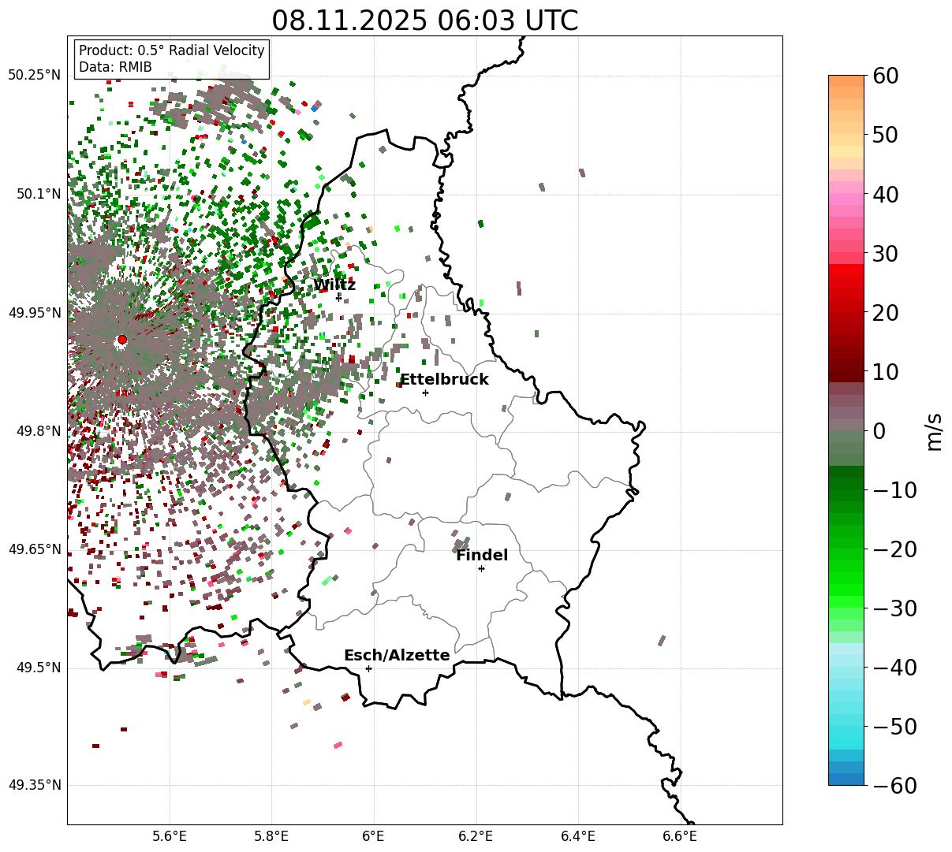Screen dimensions: 952x852
Task: Click the colorbar value 50
Action: tap(885, 135)
